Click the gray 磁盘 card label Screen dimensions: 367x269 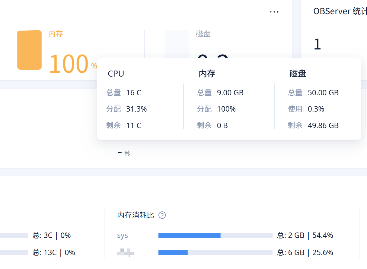coord(203,34)
